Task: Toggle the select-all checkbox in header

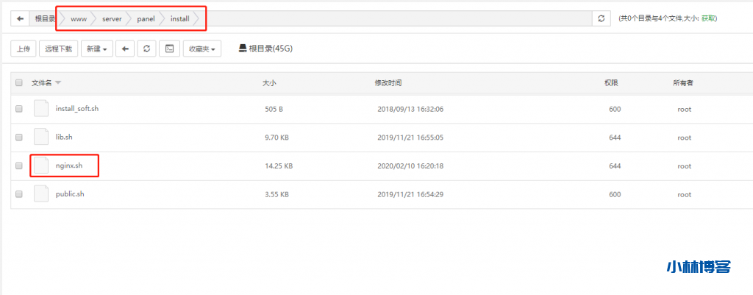Action: 19,82
